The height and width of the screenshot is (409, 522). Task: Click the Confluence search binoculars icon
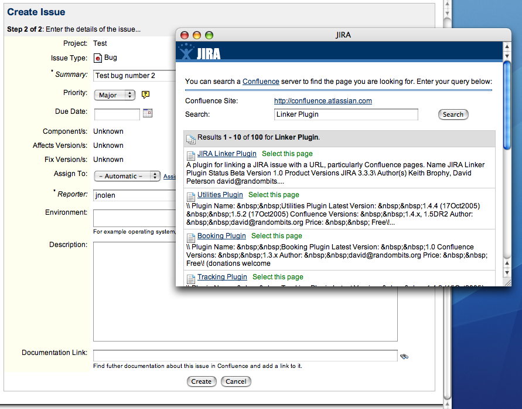(404, 356)
